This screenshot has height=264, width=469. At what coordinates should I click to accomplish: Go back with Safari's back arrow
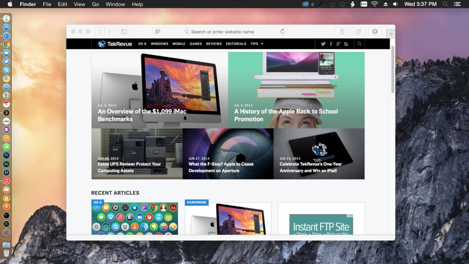[100, 32]
